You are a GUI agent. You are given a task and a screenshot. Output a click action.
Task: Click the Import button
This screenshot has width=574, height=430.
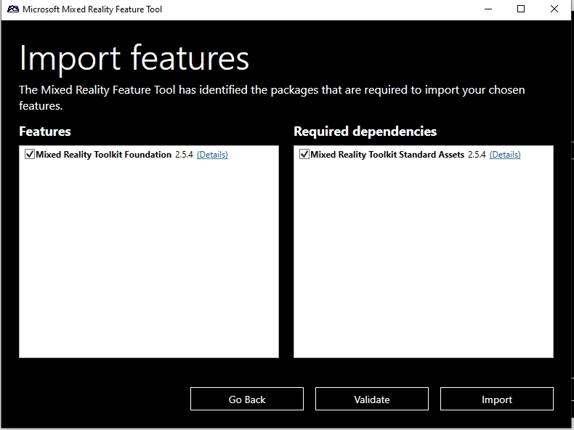(x=497, y=399)
